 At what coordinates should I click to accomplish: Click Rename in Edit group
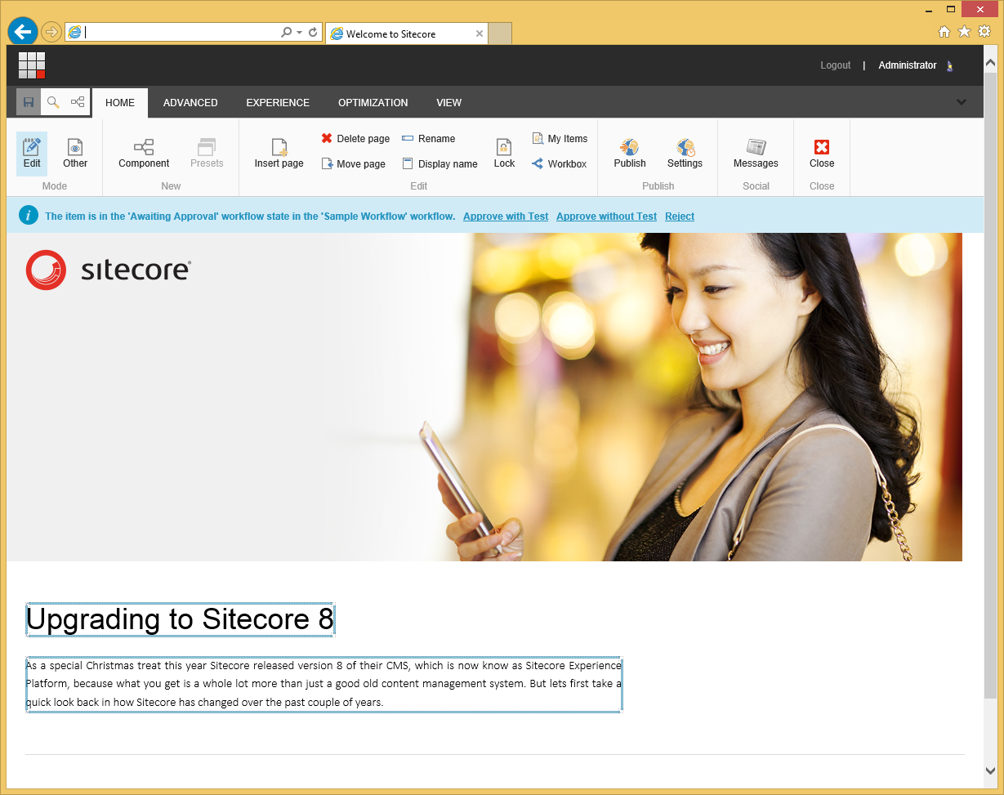[429, 139]
